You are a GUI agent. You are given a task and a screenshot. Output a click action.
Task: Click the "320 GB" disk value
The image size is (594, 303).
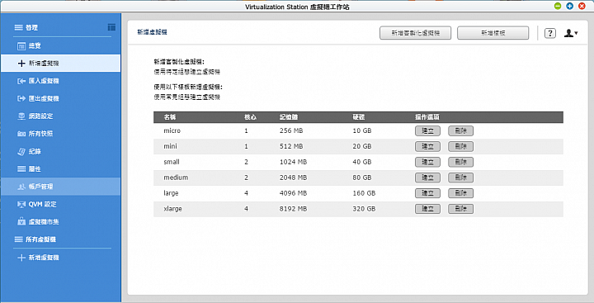point(364,209)
